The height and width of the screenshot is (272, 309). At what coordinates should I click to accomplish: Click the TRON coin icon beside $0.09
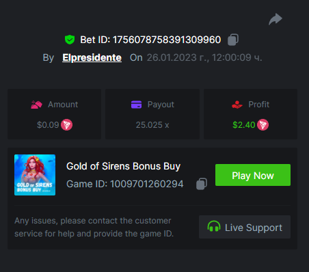(x=66, y=125)
